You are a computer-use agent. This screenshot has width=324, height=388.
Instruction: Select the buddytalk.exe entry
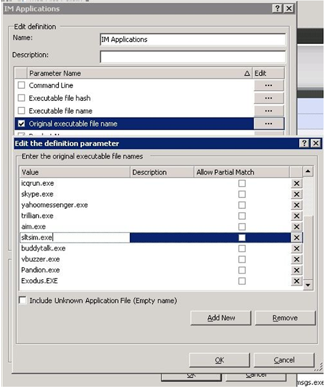pyautogui.click(x=43, y=249)
